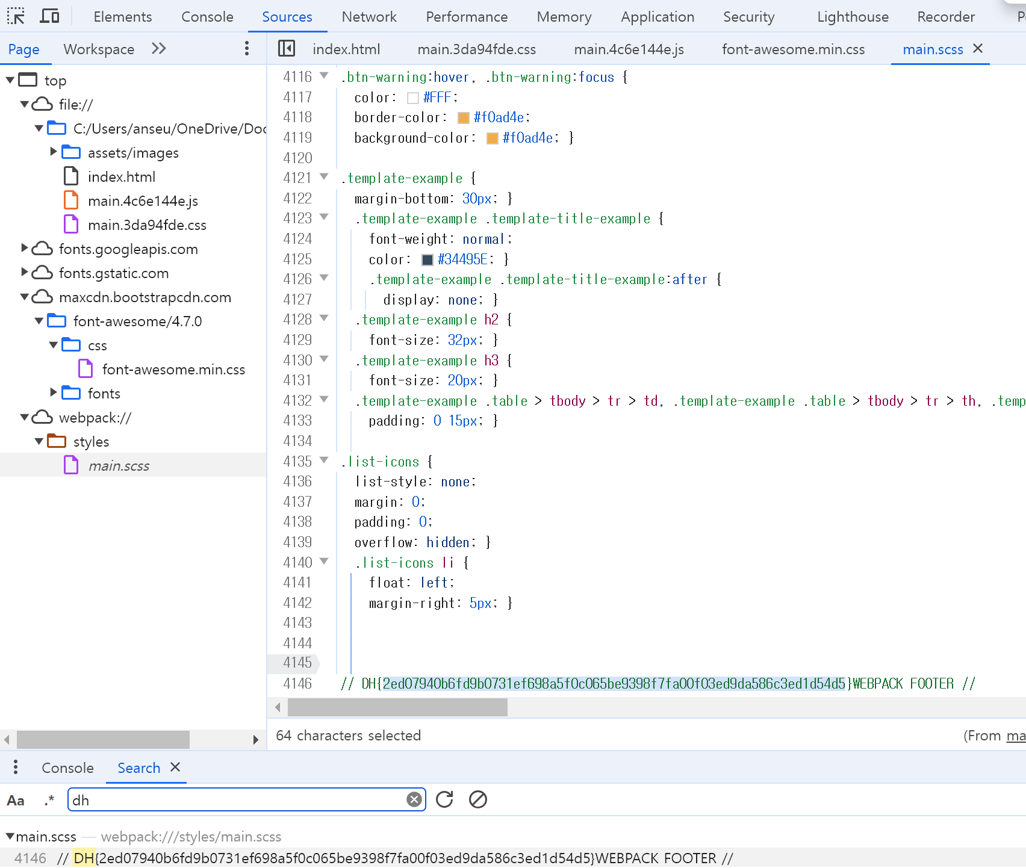Screen dimensions: 1026x868
Task: Open the drawer three-dot menu
Action: (16, 767)
